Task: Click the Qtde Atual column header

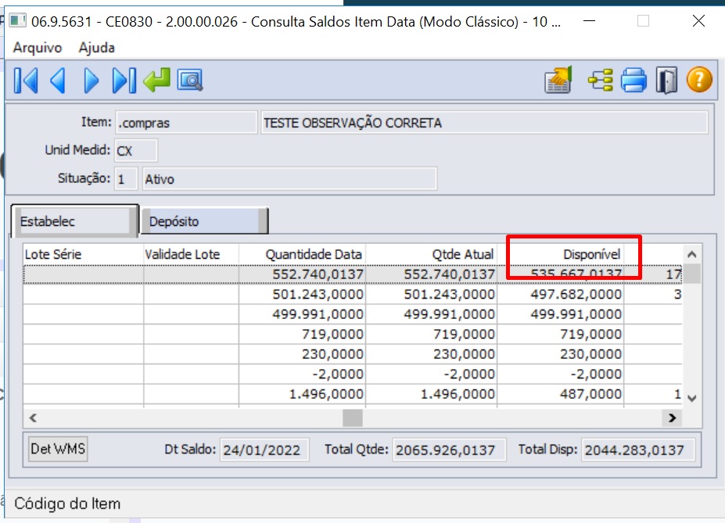Action: tap(432, 254)
